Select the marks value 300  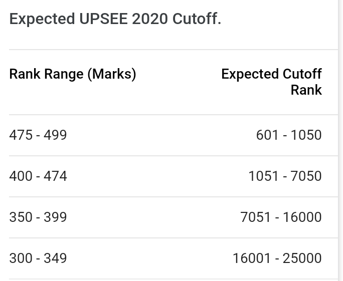tap(21, 258)
